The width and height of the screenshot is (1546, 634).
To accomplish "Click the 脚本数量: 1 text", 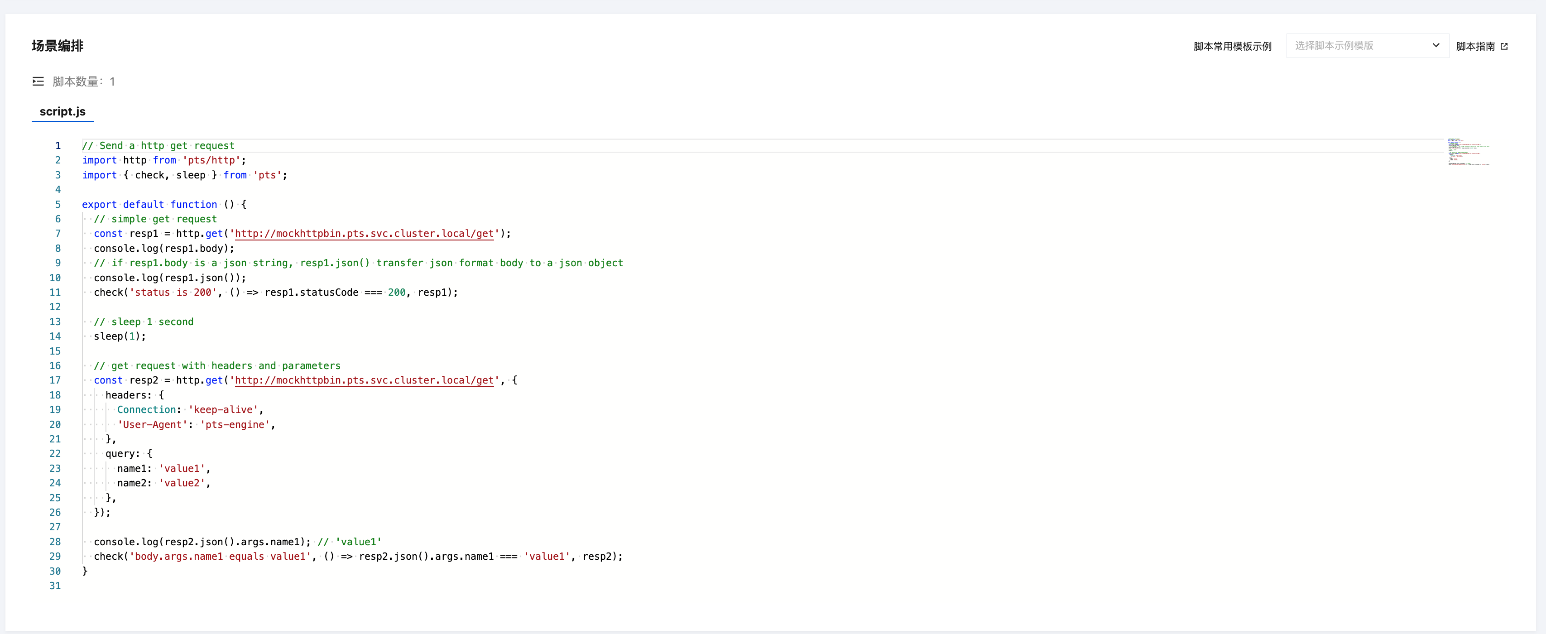I will (83, 82).
